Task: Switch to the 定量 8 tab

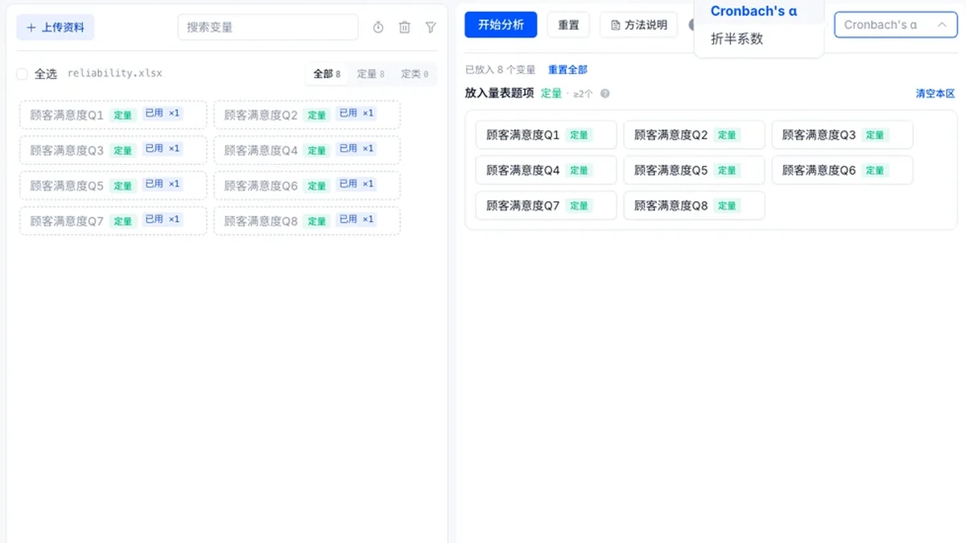Action: tap(371, 74)
